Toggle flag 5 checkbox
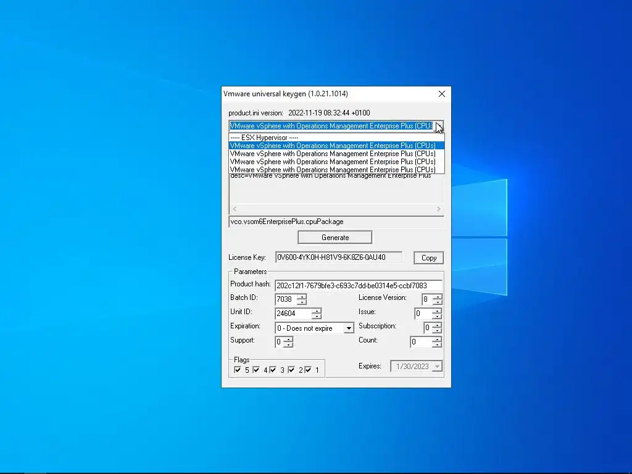 pyautogui.click(x=238, y=370)
